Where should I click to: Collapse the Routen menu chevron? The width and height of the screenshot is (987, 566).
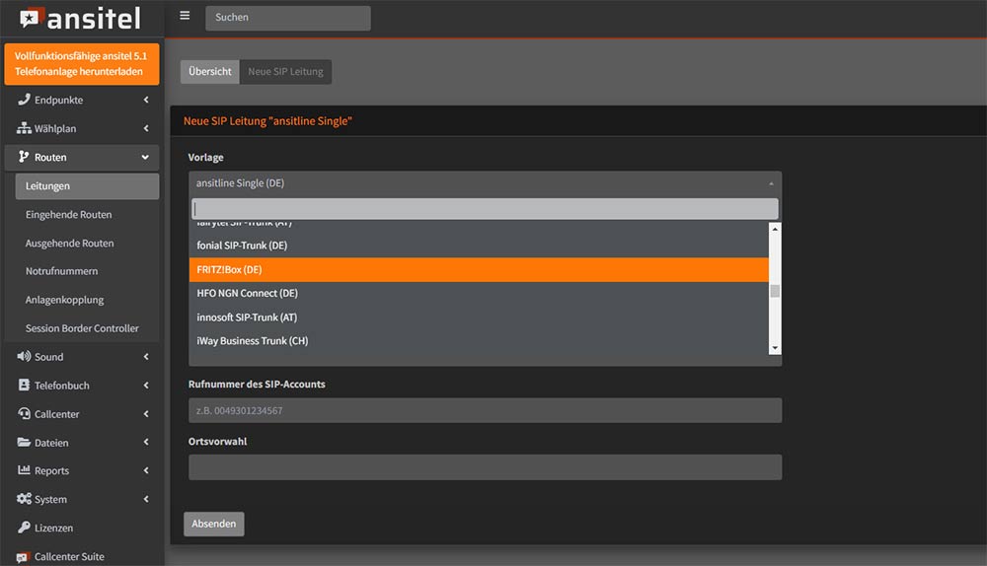tap(145, 157)
